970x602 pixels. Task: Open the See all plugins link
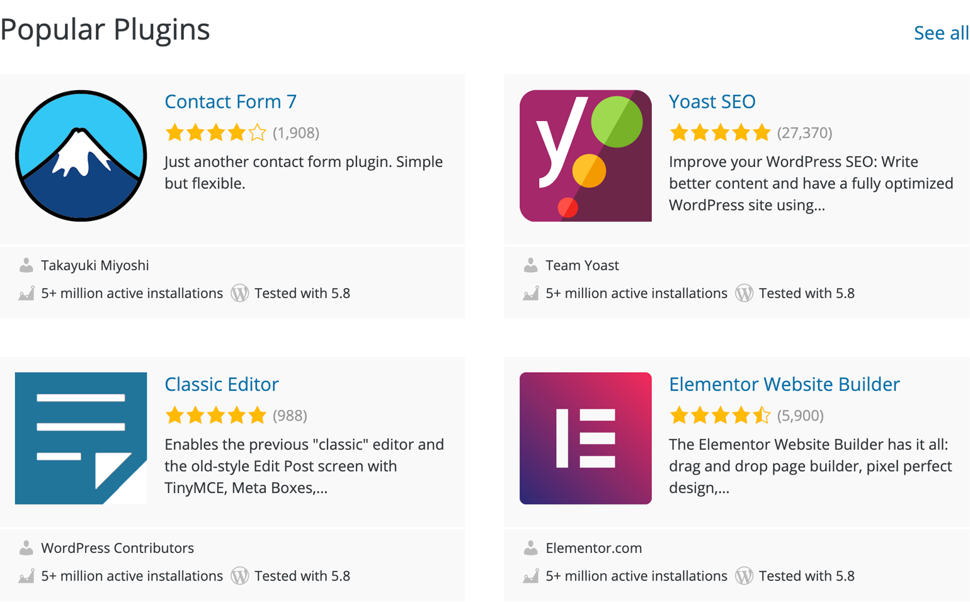tap(941, 33)
